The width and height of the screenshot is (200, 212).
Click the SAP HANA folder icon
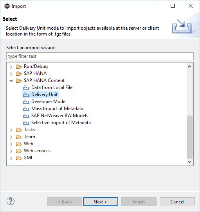tap(19, 73)
